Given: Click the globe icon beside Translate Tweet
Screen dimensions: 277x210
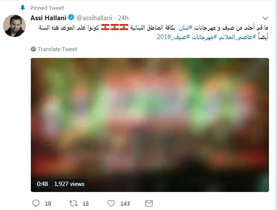Looking at the screenshot, I should coord(33,49).
